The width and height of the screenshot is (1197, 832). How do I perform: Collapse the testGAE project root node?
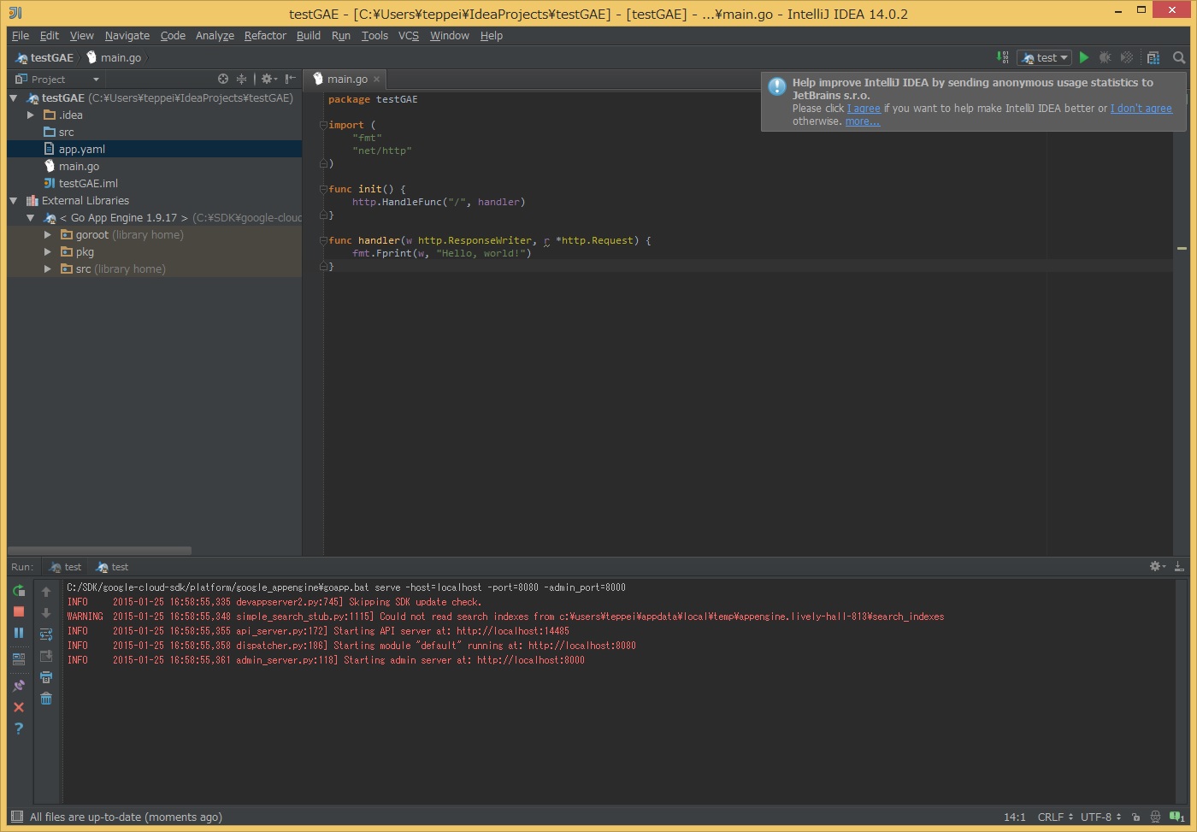pos(14,98)
